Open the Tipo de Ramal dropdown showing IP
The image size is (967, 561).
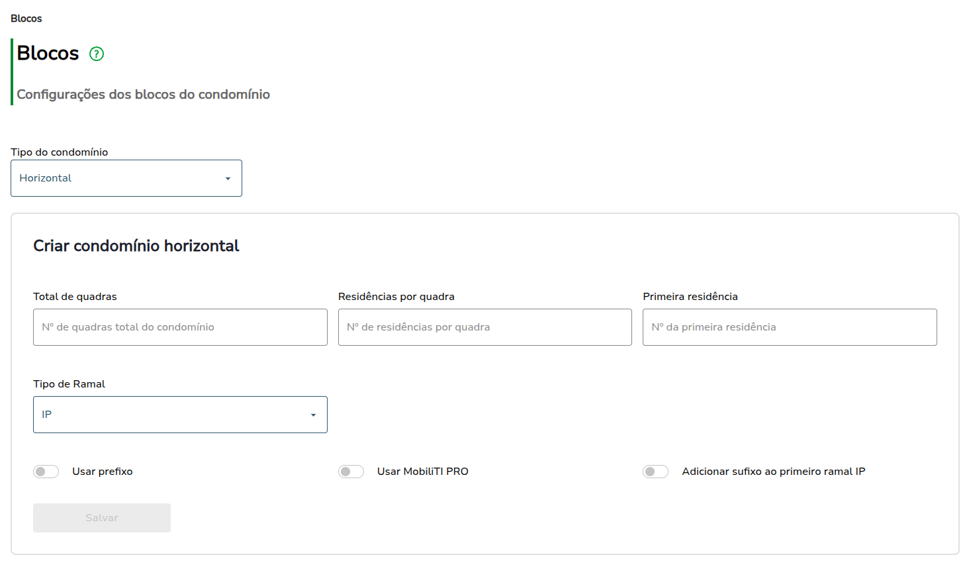(x=180, y=415)
